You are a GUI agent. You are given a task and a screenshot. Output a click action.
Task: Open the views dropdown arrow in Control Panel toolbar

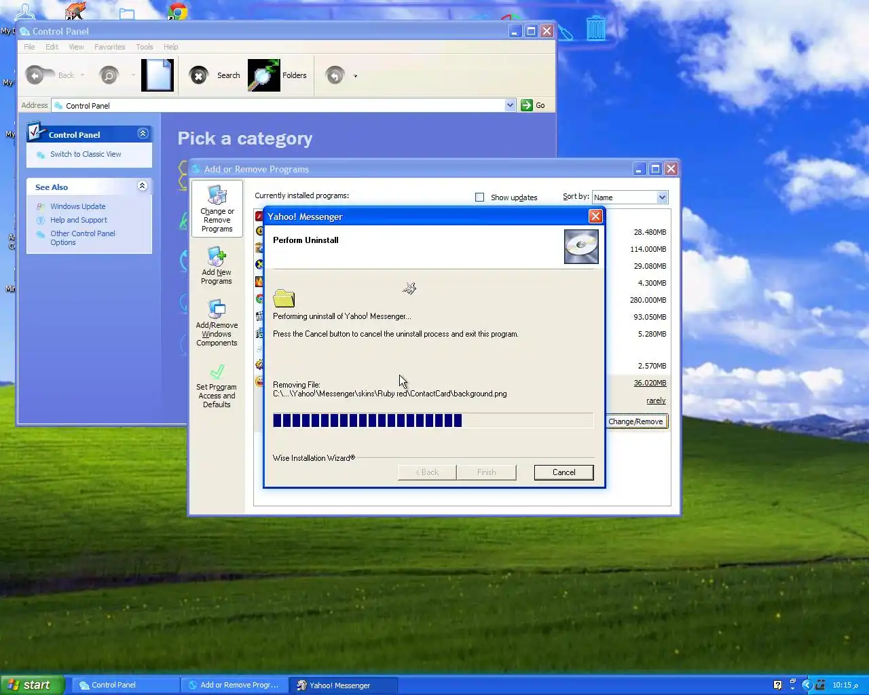(355, 75)
